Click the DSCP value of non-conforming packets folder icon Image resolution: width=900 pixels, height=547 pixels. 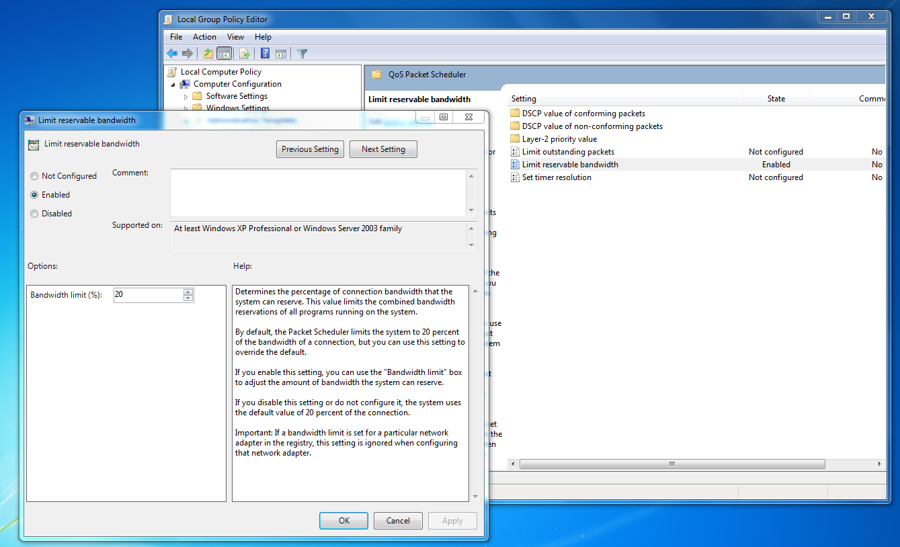coord(515,126)
